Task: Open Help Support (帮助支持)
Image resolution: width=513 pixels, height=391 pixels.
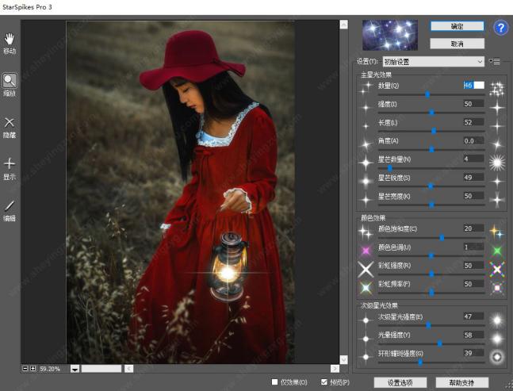Action: (x=461, y=382)
